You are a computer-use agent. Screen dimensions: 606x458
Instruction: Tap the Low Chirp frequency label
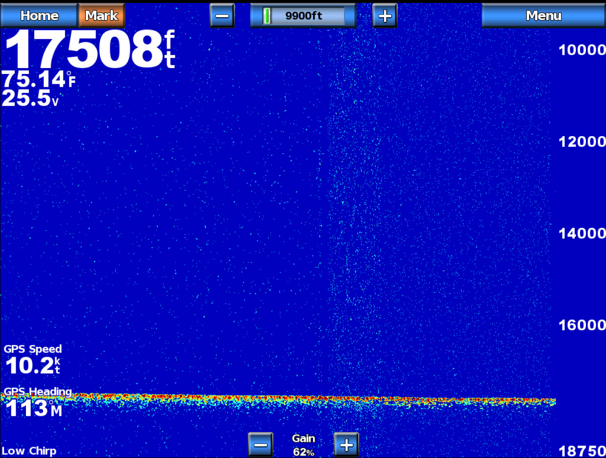pos(29,451)
